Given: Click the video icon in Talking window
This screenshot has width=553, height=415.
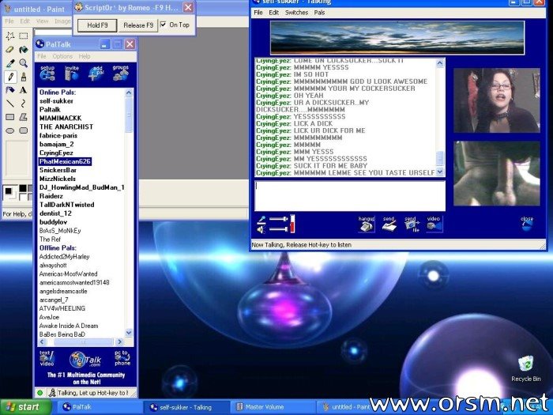Looking at the screenshot, I should pyautogui.click(x=434, y=224).
